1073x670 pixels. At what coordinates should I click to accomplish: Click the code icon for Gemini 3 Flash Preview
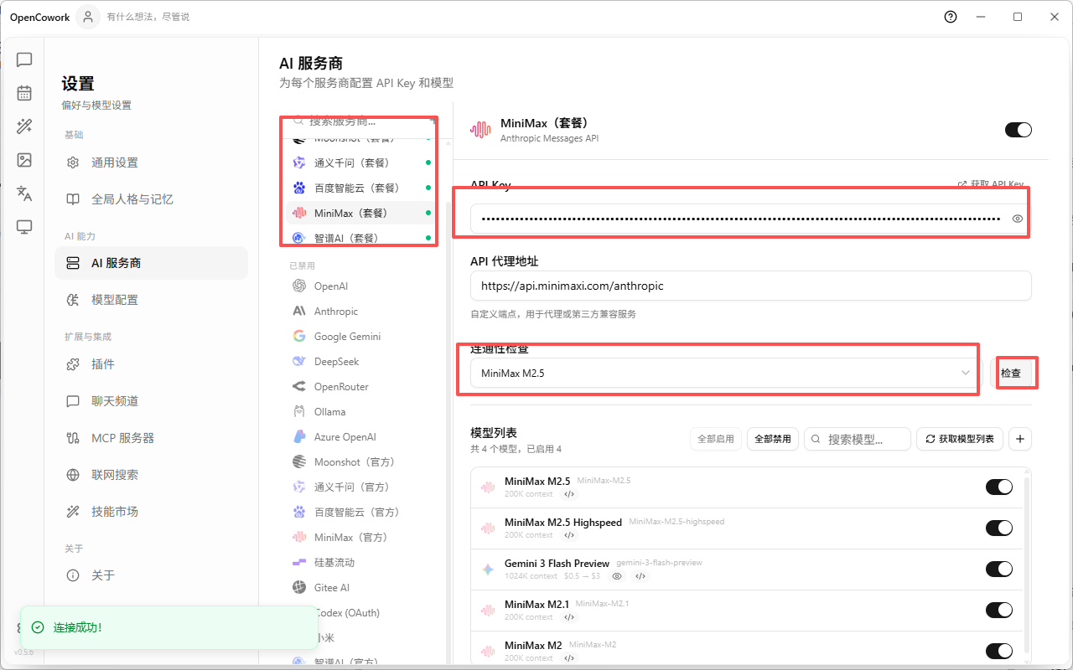[640, 576]
